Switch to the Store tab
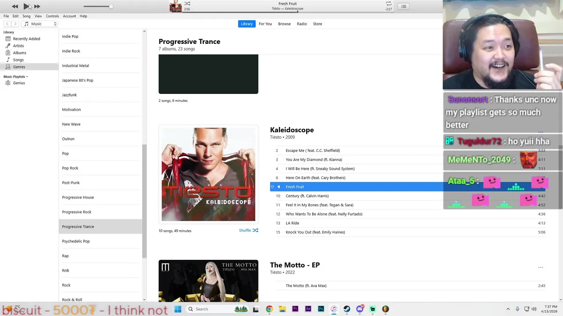This screenshot has height=316, width=563. [x=318, y=24]
